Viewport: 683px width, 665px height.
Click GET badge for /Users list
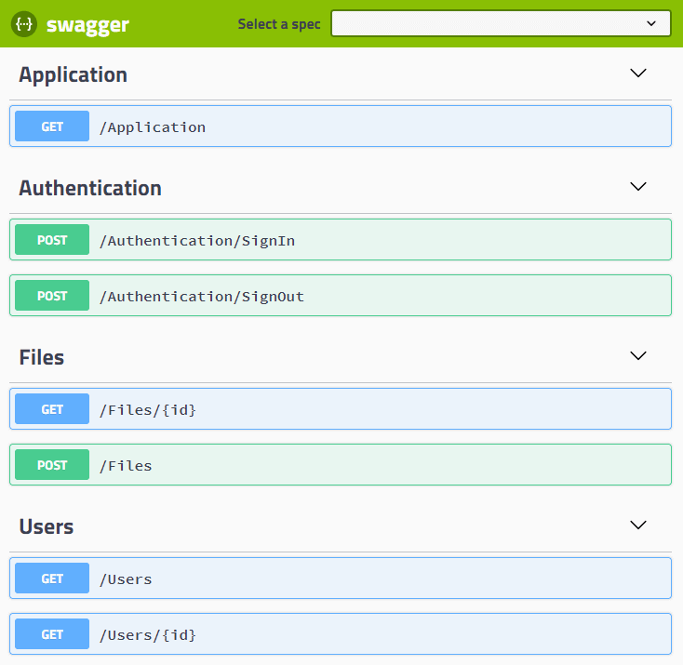point(52,579)
